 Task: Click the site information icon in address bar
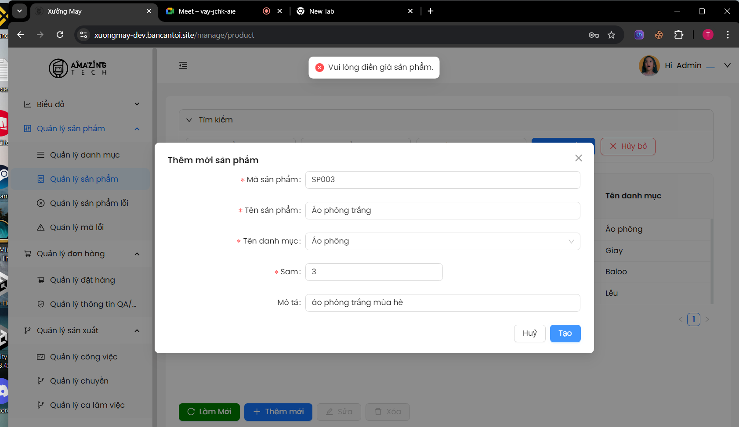tap(83, 35)
